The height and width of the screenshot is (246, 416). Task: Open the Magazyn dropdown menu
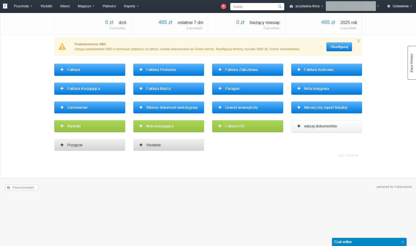click(x=86, y=6)
